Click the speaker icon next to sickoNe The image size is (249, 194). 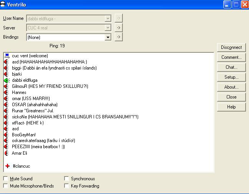point(6,117)
